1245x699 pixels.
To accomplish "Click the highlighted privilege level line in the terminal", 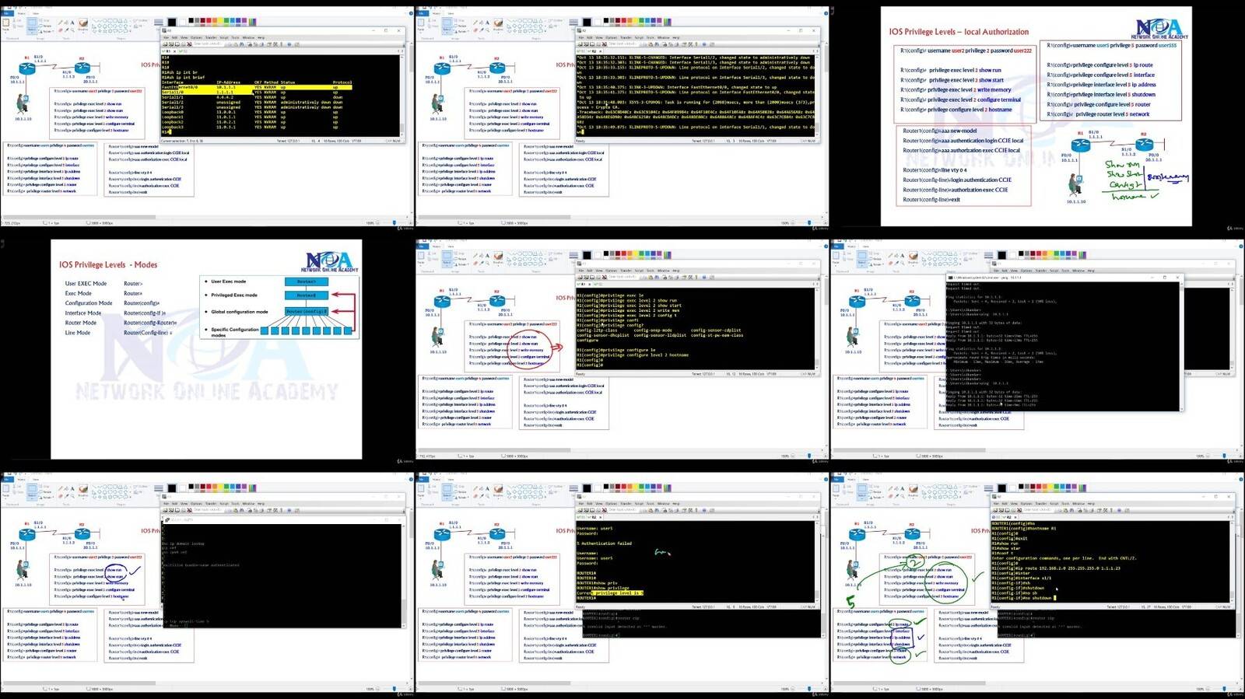I will (610, 593).
